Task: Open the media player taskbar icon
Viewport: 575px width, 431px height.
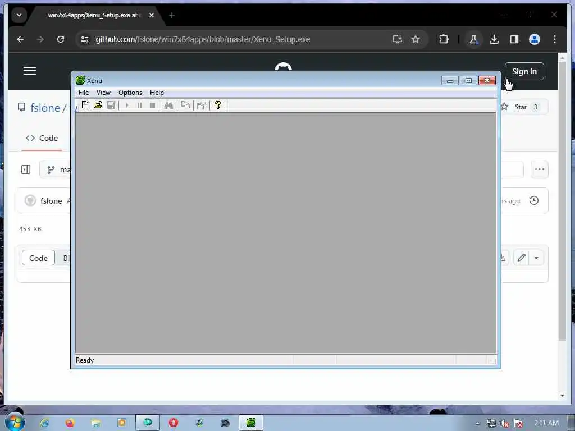Action: tap(122, 423)
